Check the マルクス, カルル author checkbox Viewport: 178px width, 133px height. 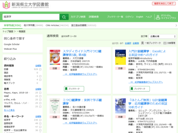(x=40, y=103)
